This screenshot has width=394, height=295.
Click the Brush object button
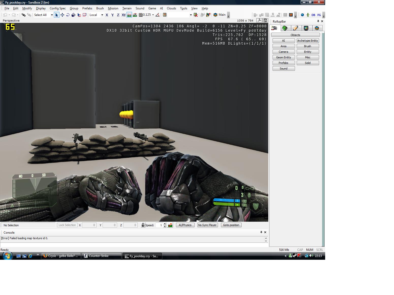(308, 46)
